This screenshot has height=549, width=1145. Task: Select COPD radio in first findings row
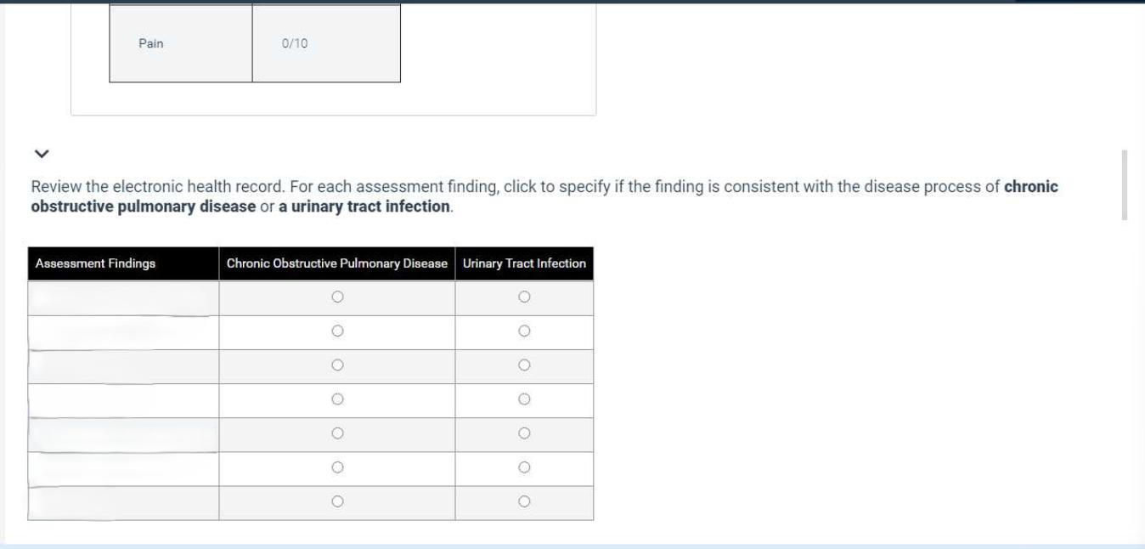click(x=337, y=297)
